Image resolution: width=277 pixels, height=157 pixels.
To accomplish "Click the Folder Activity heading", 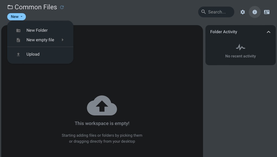I will click(x=224, y=32).
